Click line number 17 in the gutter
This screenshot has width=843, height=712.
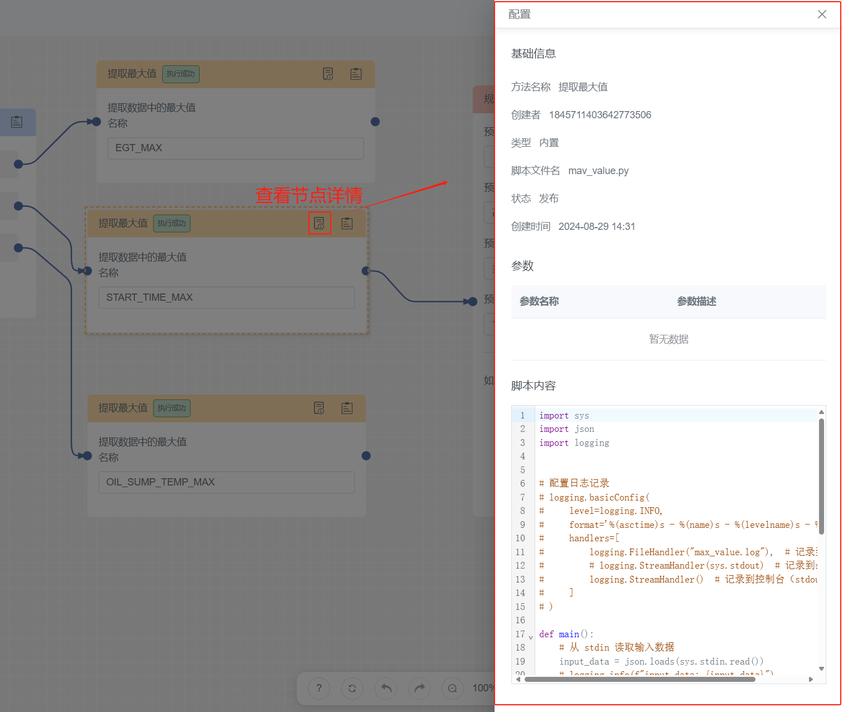(x=520, y=634)
